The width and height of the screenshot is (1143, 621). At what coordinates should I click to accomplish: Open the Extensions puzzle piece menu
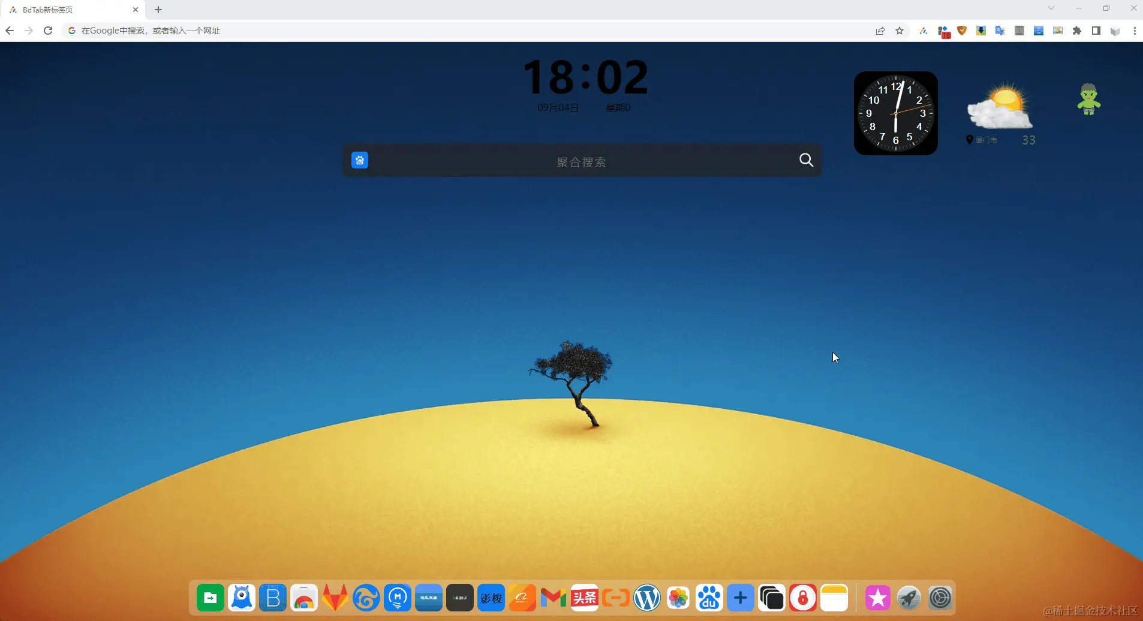[x=1077, y=31]
